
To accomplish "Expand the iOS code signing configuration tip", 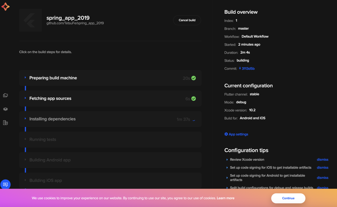I will pyautogui.click(x=227, y=167).
